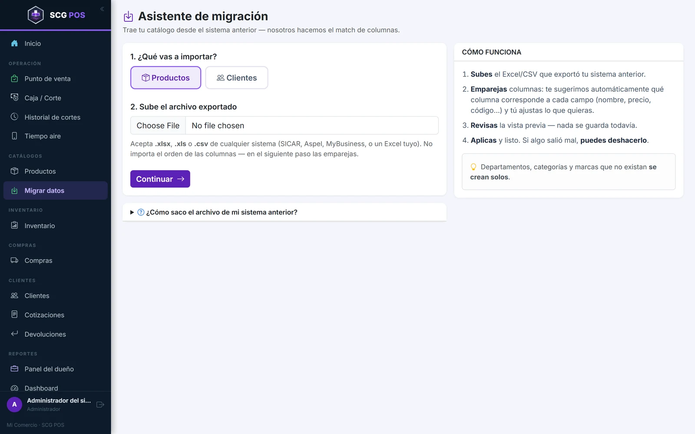Click the Choose File button
This screenshot has height=434, width=695.
158,125
